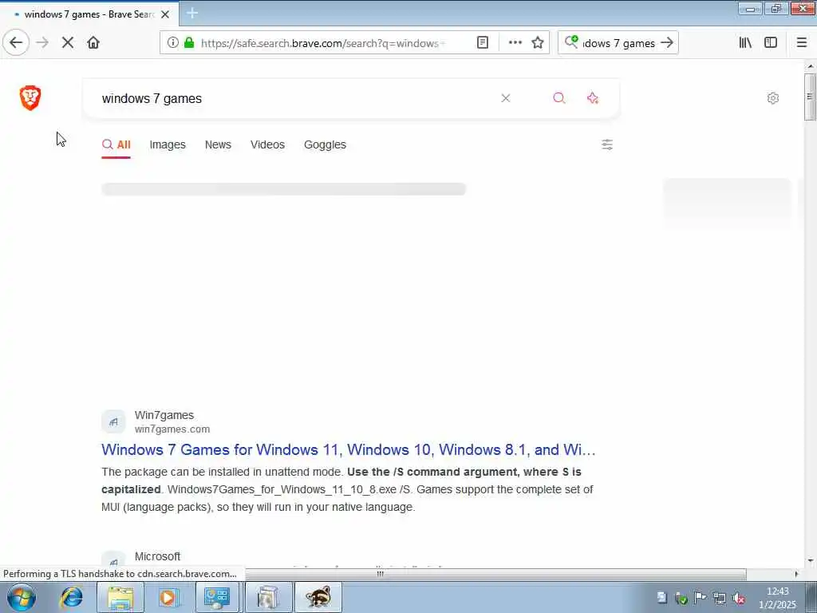Switch to the Images tab
Viewport: 817px width, 613px height.
pyautogui.click(x=168, y=145)
